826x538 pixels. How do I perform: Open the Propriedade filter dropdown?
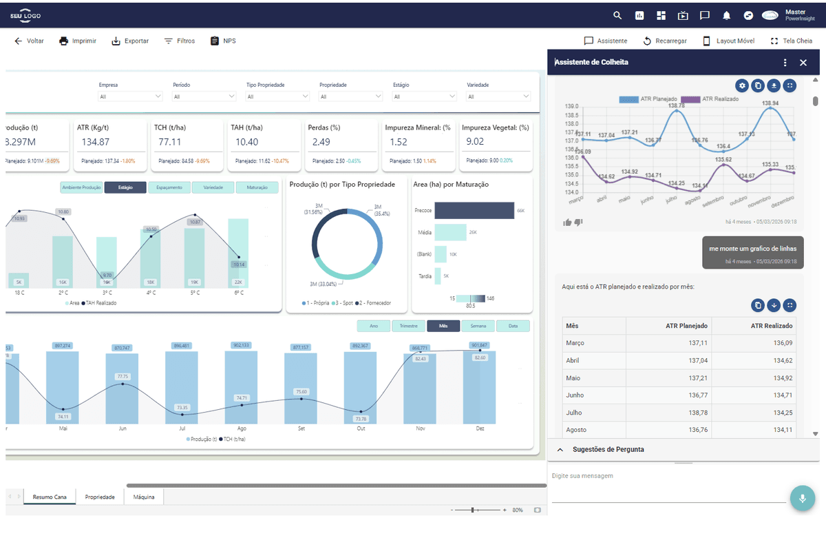351,96
